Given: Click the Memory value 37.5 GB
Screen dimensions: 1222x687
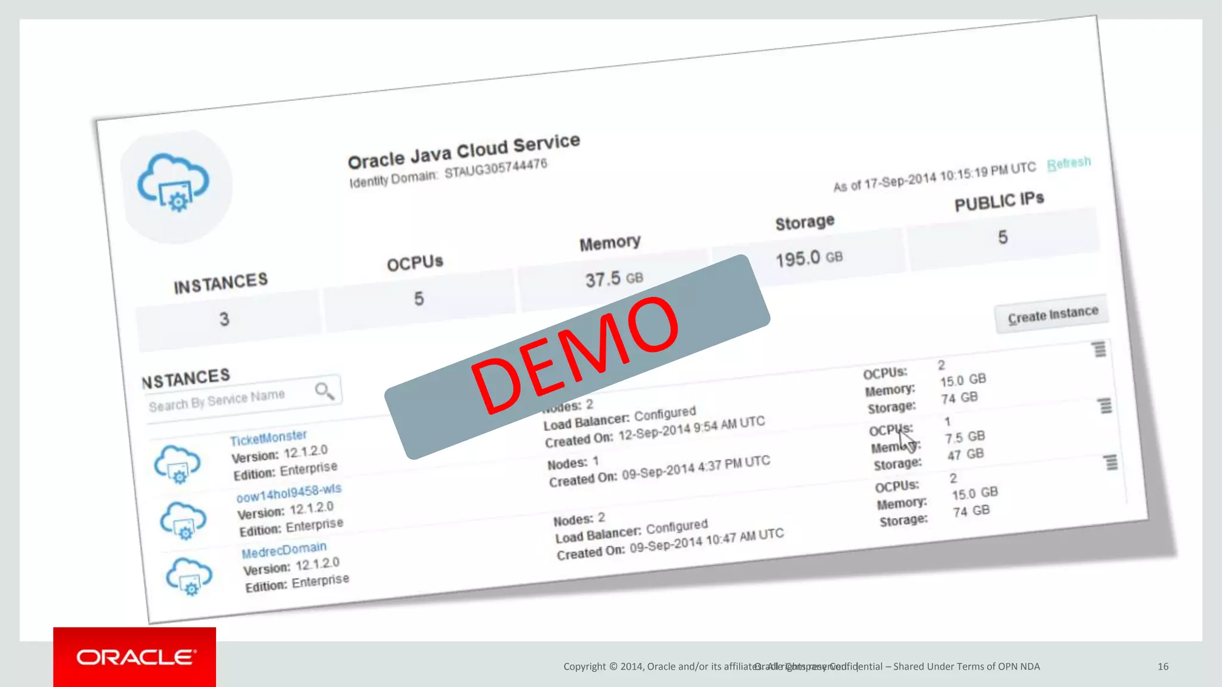Looking at the screenshot, I should (614, 278).
